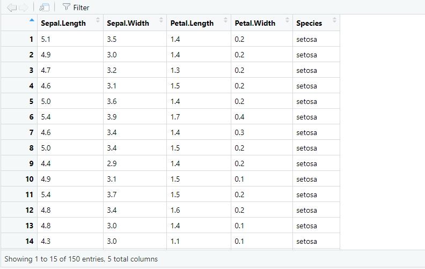The image size is (425, 269).
Task: Click row number 10 in the index column
Action: coord(30,179)
